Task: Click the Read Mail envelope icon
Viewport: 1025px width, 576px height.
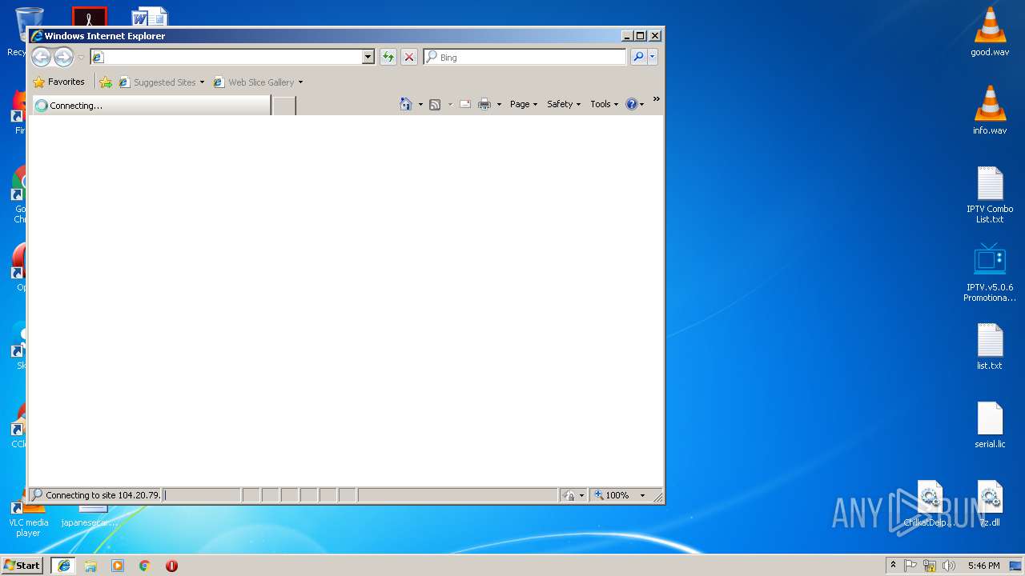Action: point(464,104)
